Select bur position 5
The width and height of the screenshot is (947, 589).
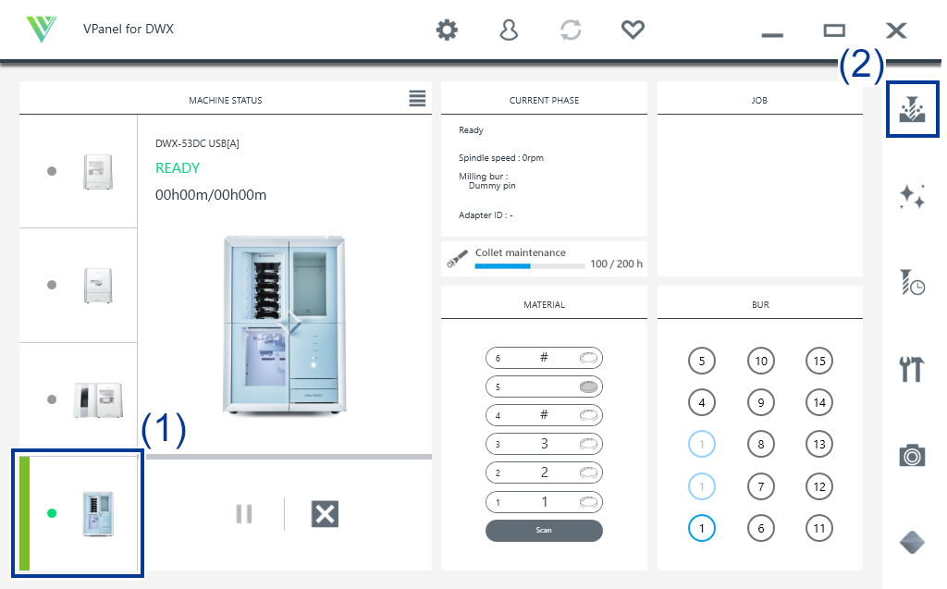(x=702, y=361)
